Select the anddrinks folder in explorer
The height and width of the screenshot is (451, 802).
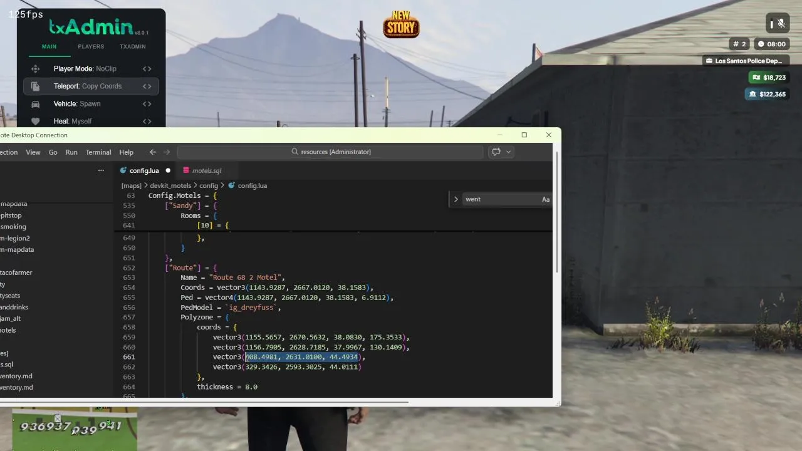point(14,307)
